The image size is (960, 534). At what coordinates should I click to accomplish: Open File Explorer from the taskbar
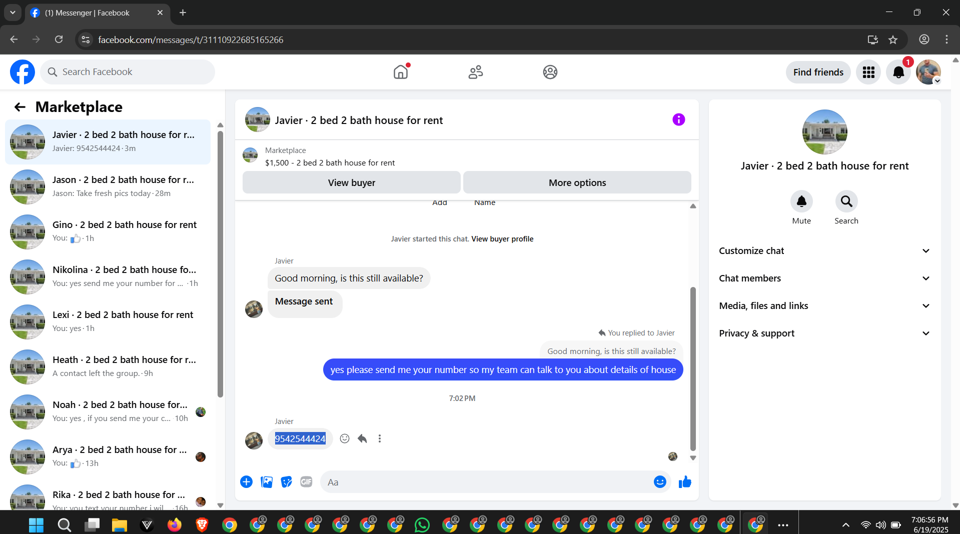click(x=119, y=525)
